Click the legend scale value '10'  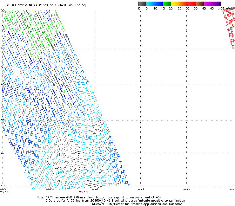point(155,9)
